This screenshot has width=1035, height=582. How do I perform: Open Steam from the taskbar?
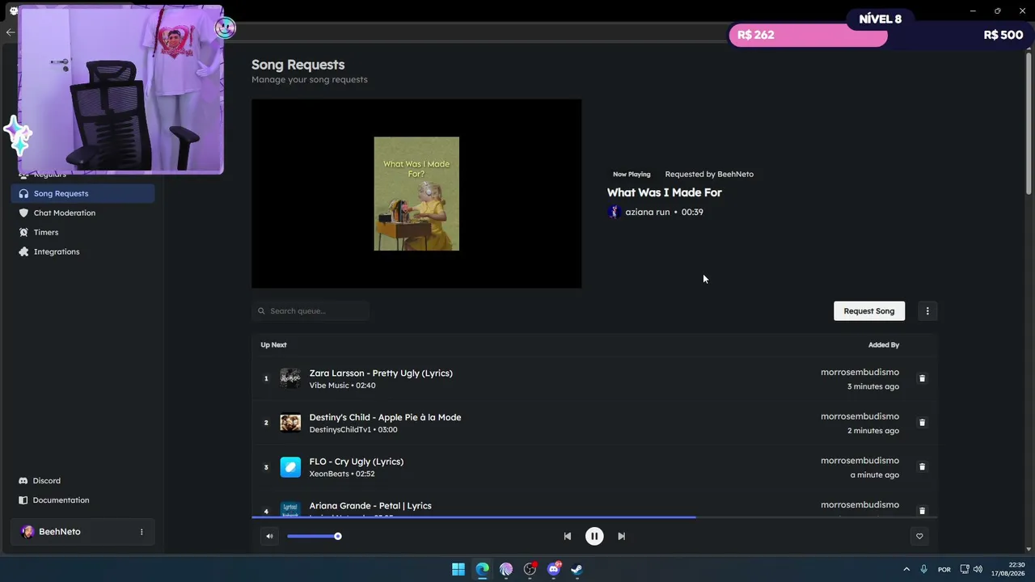pyautogui.click(x=577, y=569)
